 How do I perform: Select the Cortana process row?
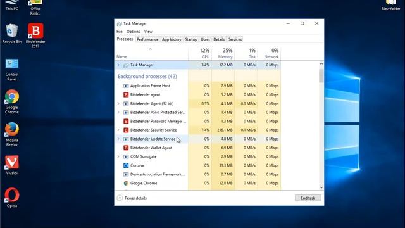pyautogui.click(x=198, y=165)
